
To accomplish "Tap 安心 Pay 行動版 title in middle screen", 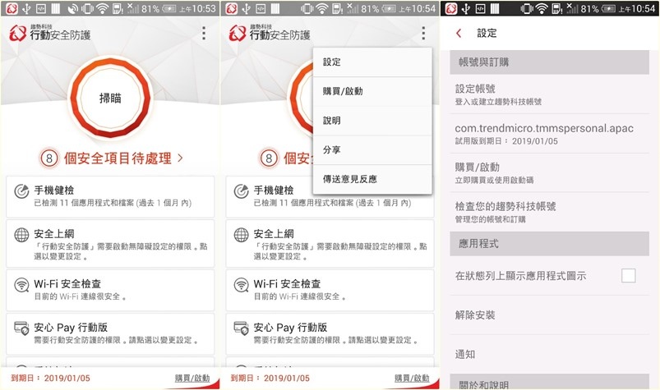I will [x=290, y=328].
